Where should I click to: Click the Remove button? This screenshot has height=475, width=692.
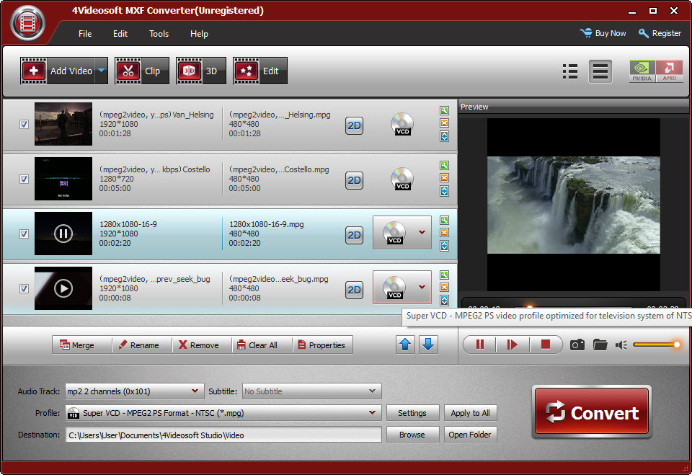pos(202,345)
